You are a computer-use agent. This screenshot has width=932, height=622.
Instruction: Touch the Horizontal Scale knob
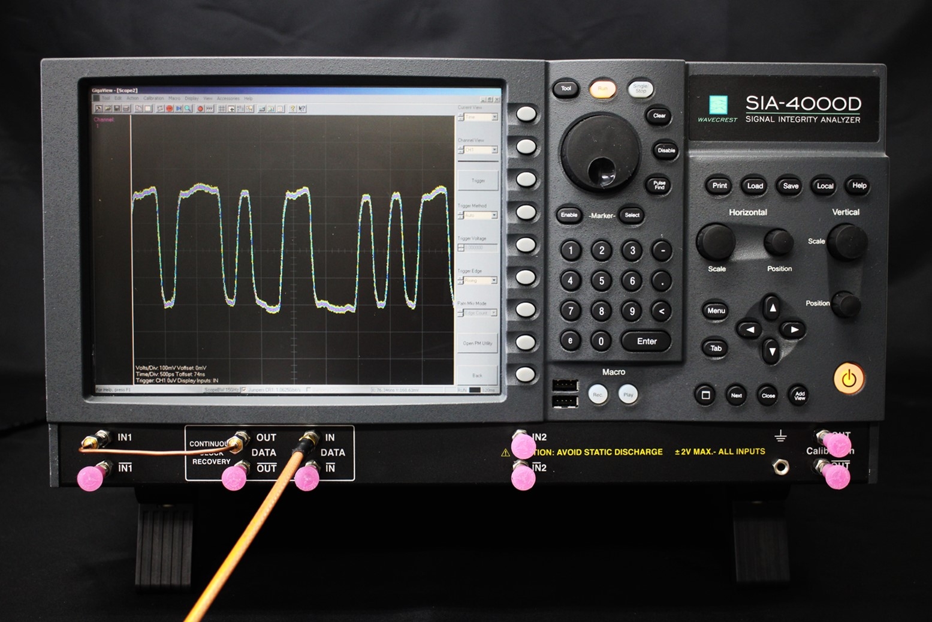pyautogui.click(x=716, y=242)
